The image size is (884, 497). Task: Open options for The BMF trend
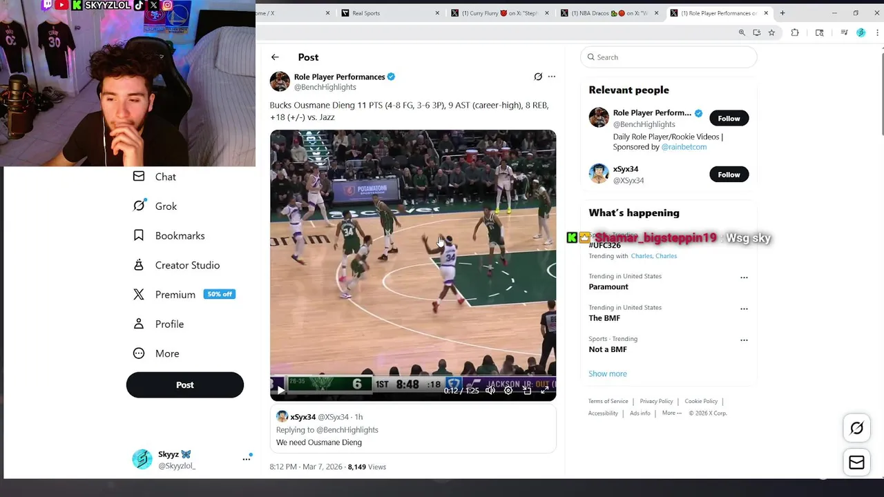click(744, 309)
